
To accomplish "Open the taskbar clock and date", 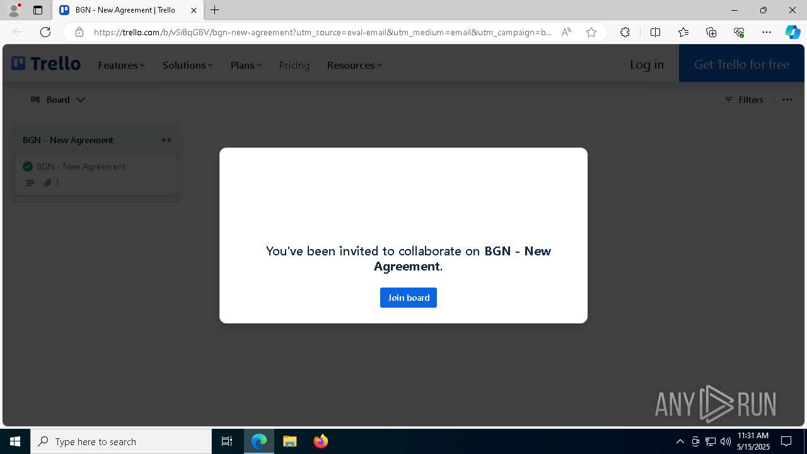I will [x=753, y=441].
